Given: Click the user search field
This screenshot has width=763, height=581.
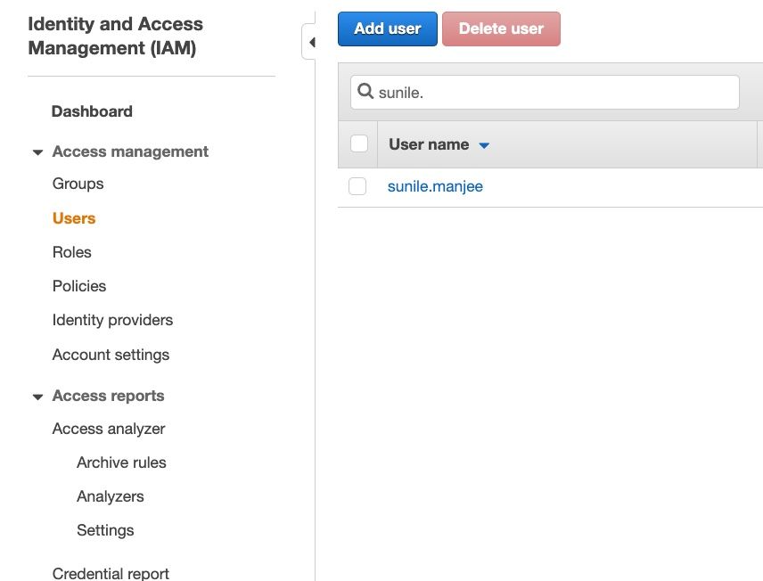Looking at the screenshot, I should click(x=553, y=92).
